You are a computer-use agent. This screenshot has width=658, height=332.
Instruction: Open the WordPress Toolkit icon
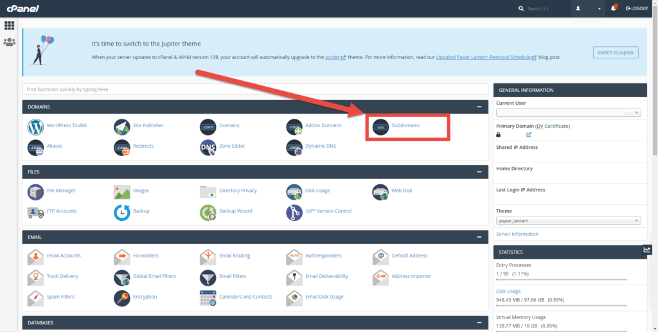35,126
